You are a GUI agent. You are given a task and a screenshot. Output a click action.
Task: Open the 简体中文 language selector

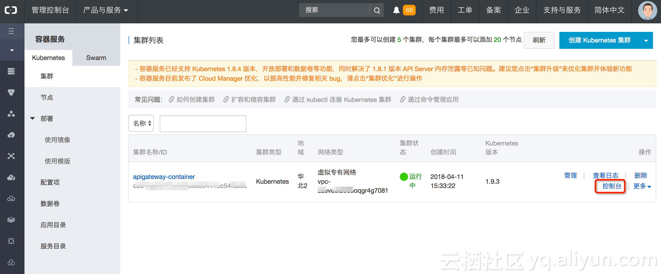click(x=610, y=10)
